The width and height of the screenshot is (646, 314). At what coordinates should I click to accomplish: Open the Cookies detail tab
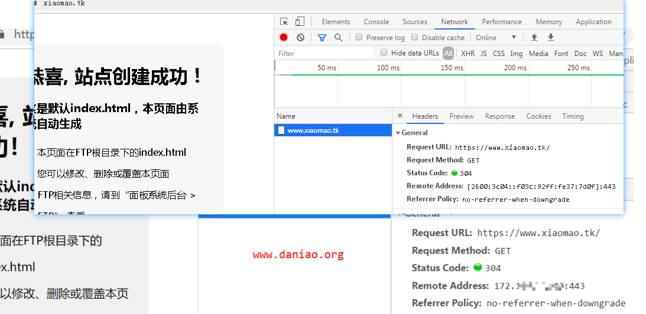pos(538,116)
